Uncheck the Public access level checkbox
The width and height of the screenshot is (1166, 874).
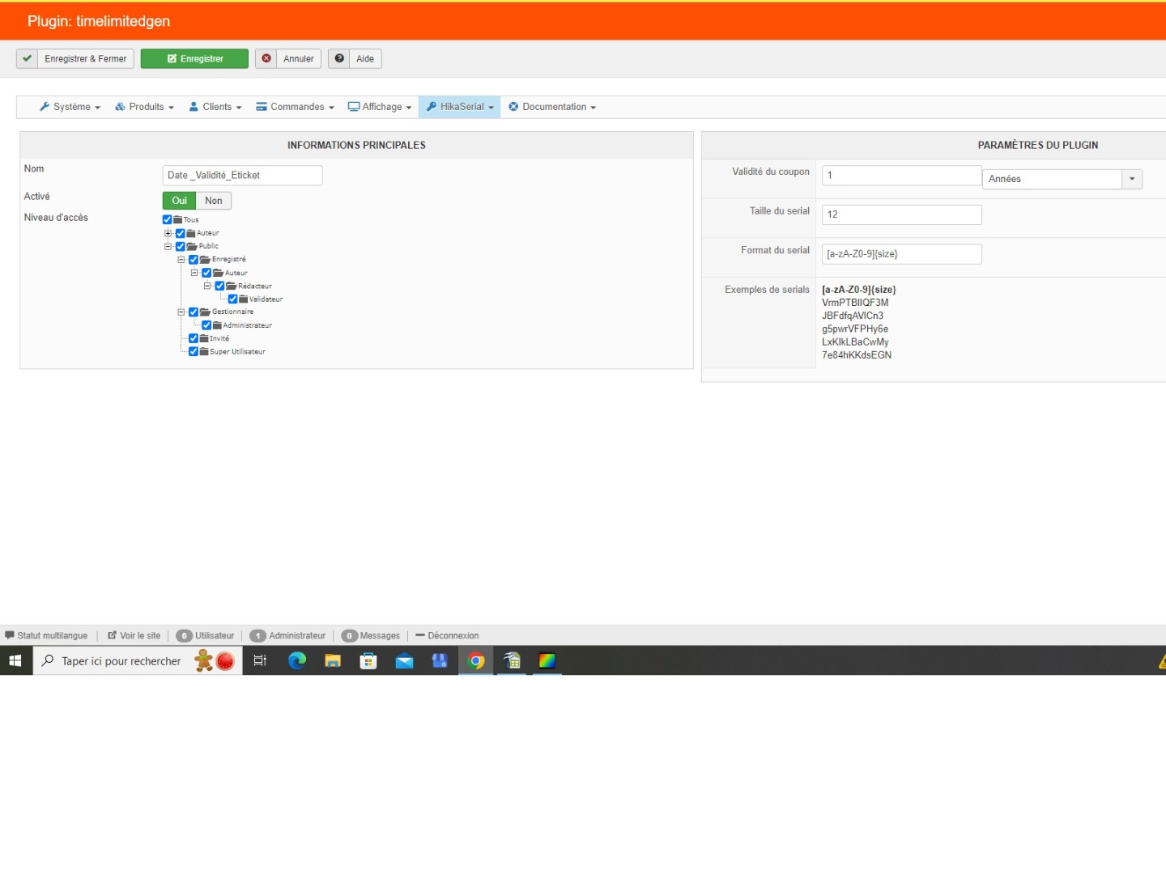click(181, 247)
